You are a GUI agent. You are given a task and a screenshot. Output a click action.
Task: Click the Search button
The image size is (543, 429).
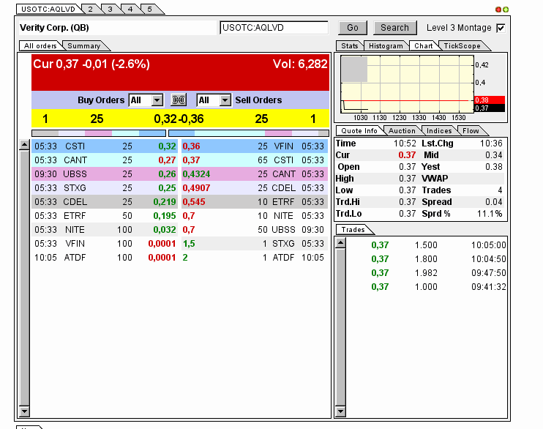pos(394,28)
